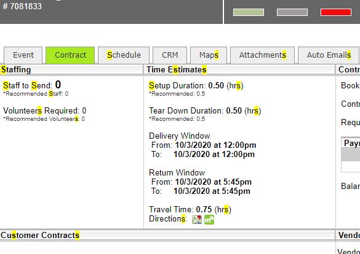Screen dimensions: 360x254
Task: Edit the Staff to Send value
Action: click(x=58, y=85)
